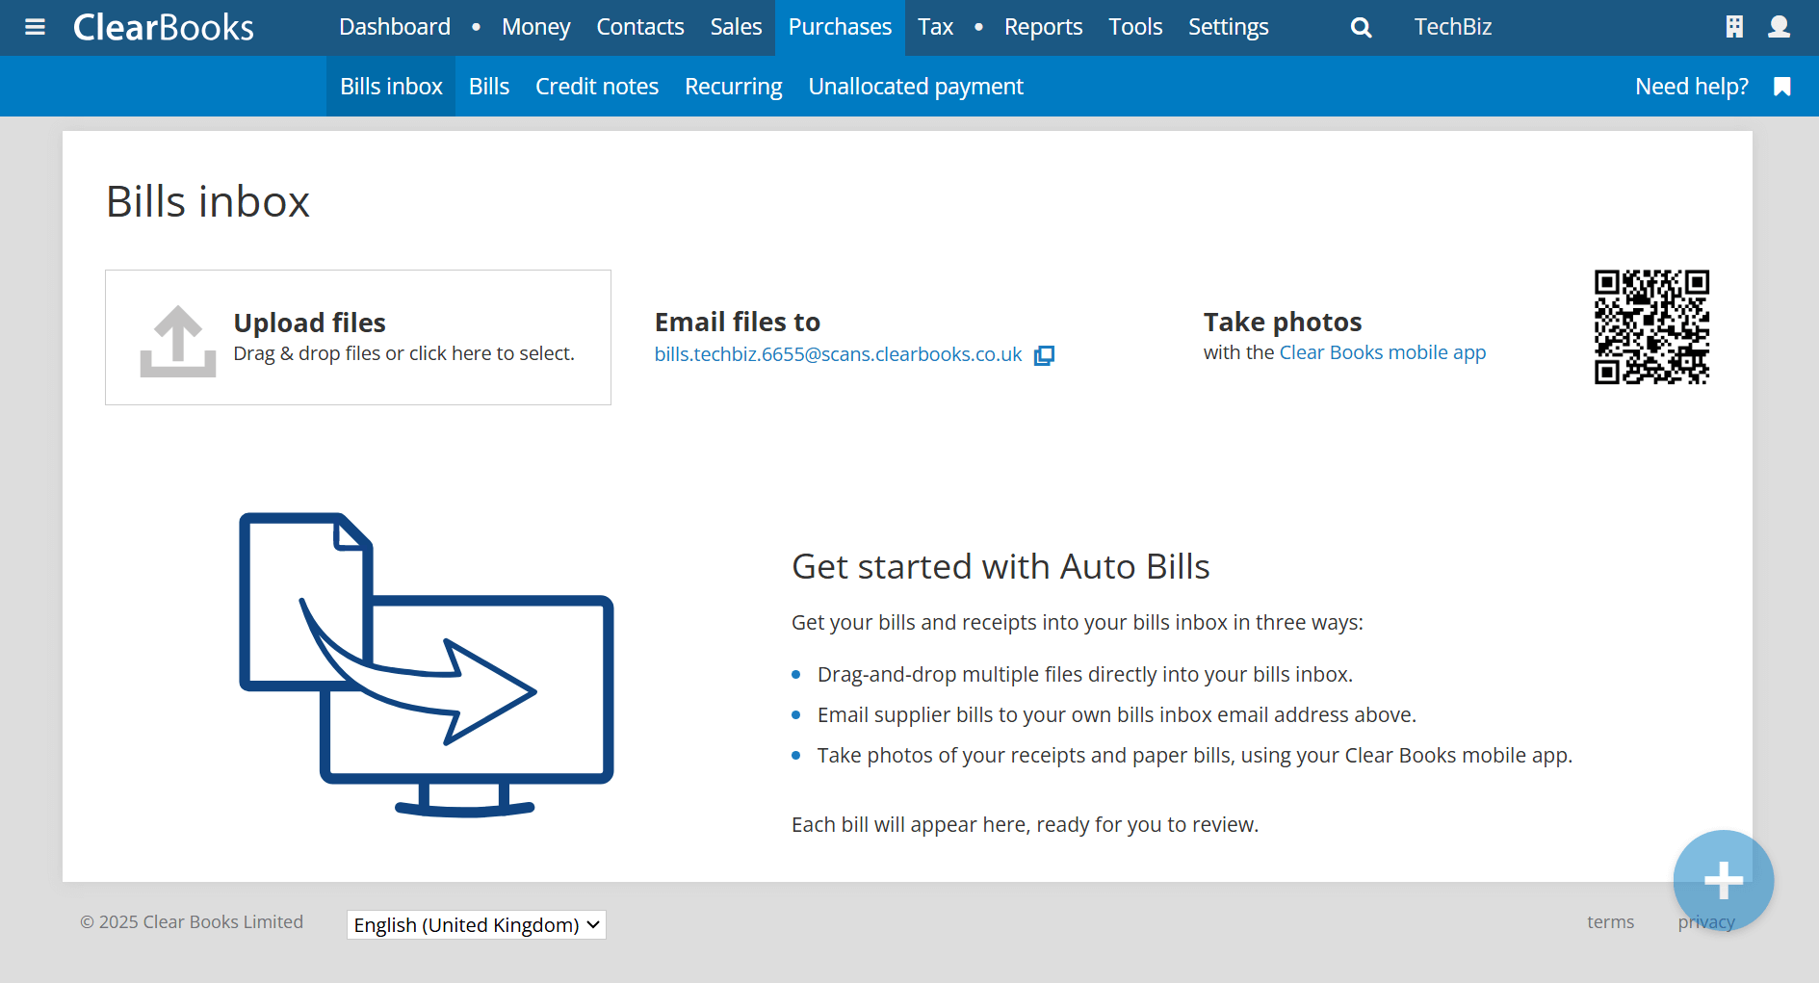This screenshot has height=983, width=1819.
Task: Click the Upload files drop area
Action: 358,337
